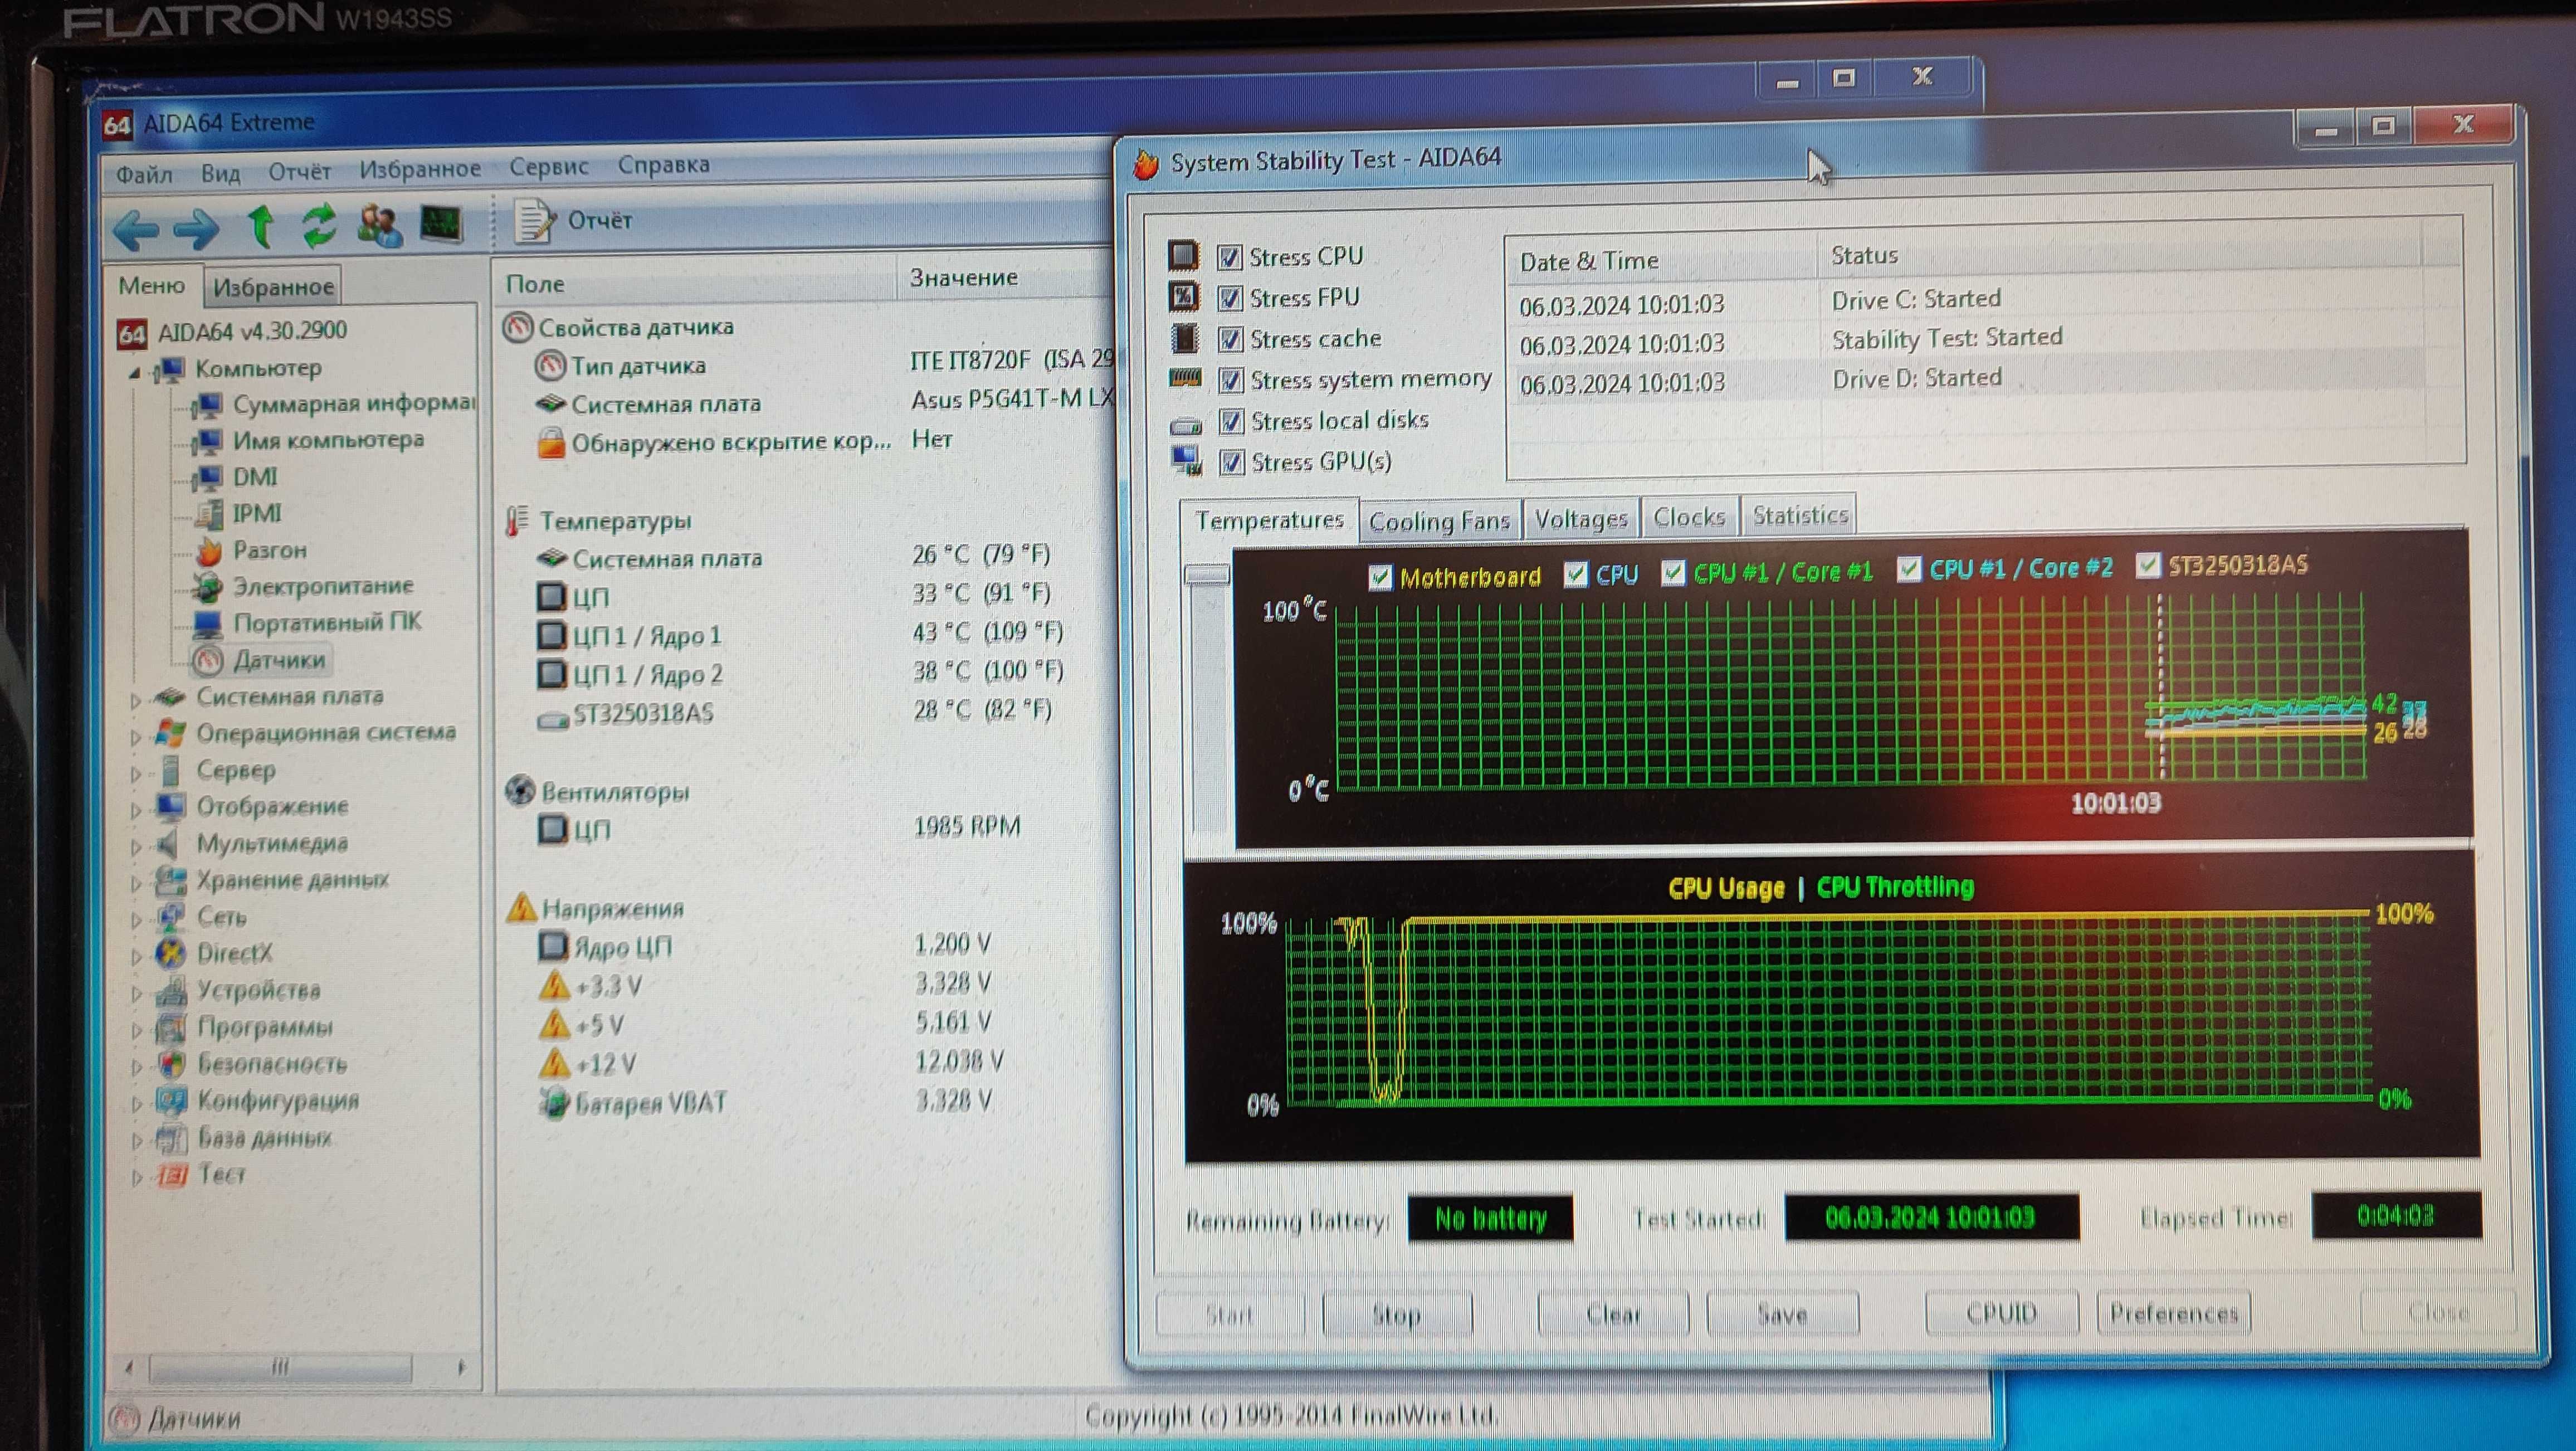
Task: Switch to the Избранное tab
Action: tap(273, 287)
